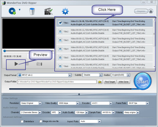
Task: Click the Output Folder path field
Action: pos(57,82)
